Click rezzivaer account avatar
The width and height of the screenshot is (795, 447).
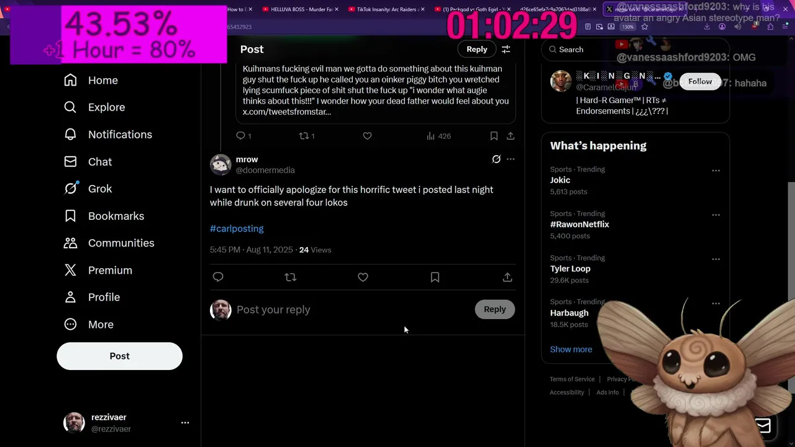(x=75, y=423)
